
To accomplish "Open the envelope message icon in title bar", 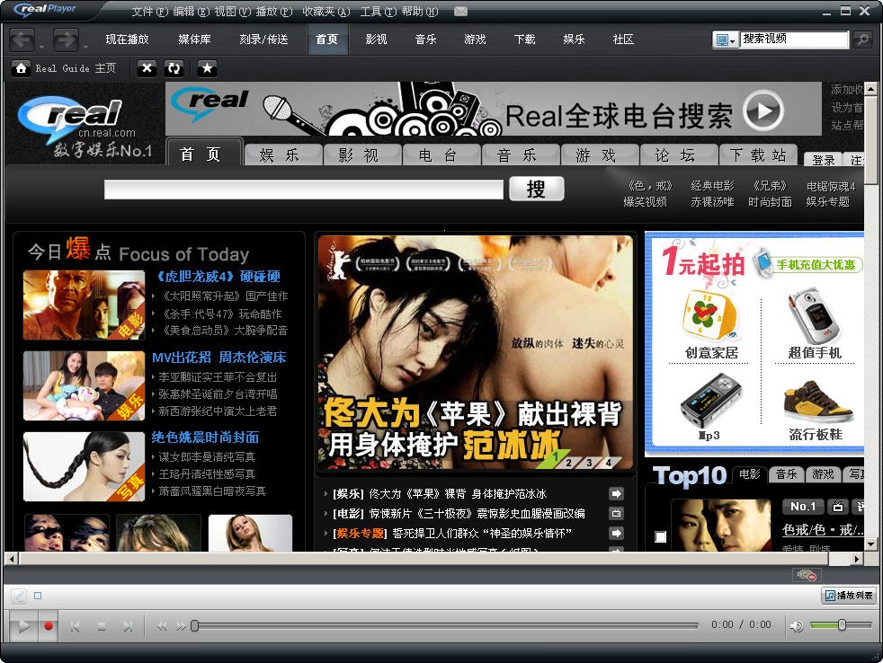I will [460, 12].
